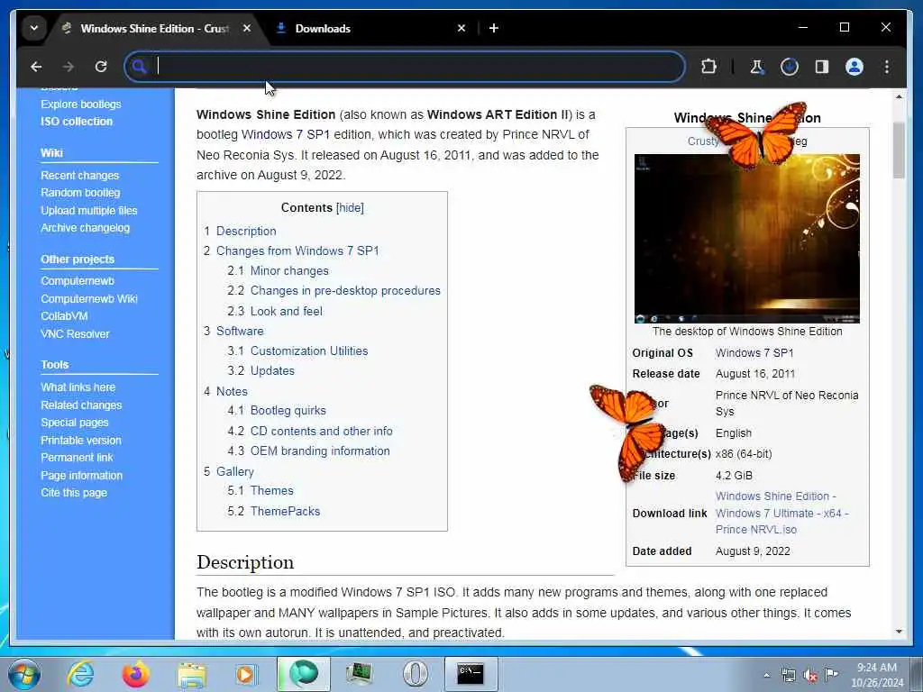Open the Opera-style O taskbar icon

416,674
